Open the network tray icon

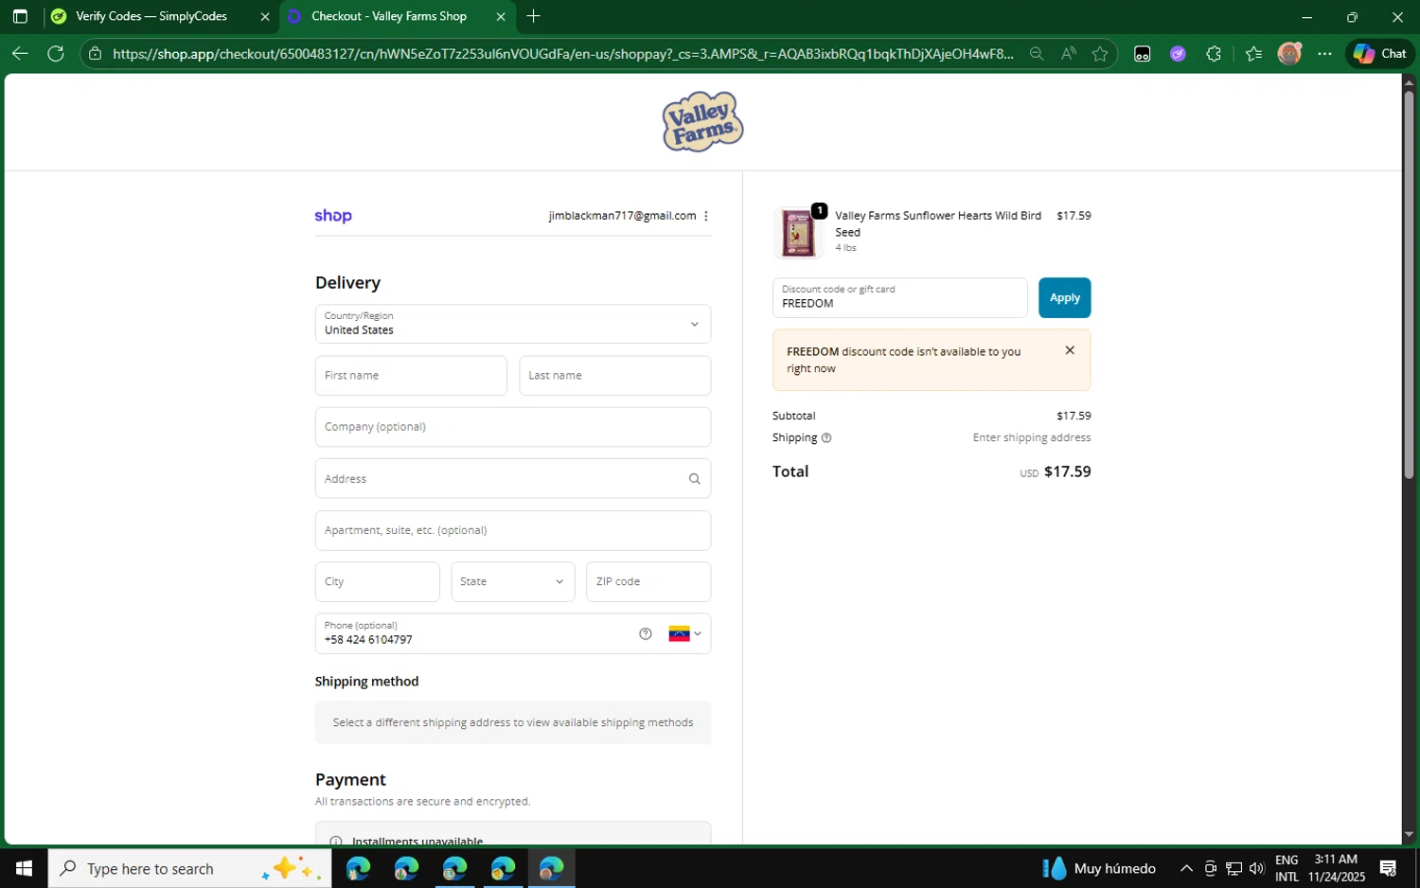pyautogui.click(x=1234, y=868)
